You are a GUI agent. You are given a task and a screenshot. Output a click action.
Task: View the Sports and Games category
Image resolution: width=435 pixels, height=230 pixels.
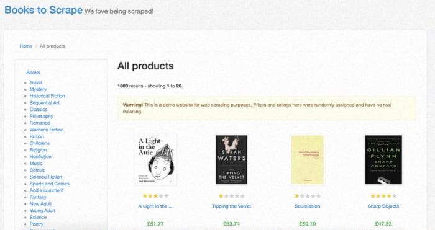coord(49,184)
